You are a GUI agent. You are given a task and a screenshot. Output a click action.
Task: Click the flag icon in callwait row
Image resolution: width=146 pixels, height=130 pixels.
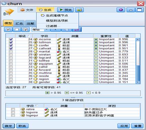point(59,48)
